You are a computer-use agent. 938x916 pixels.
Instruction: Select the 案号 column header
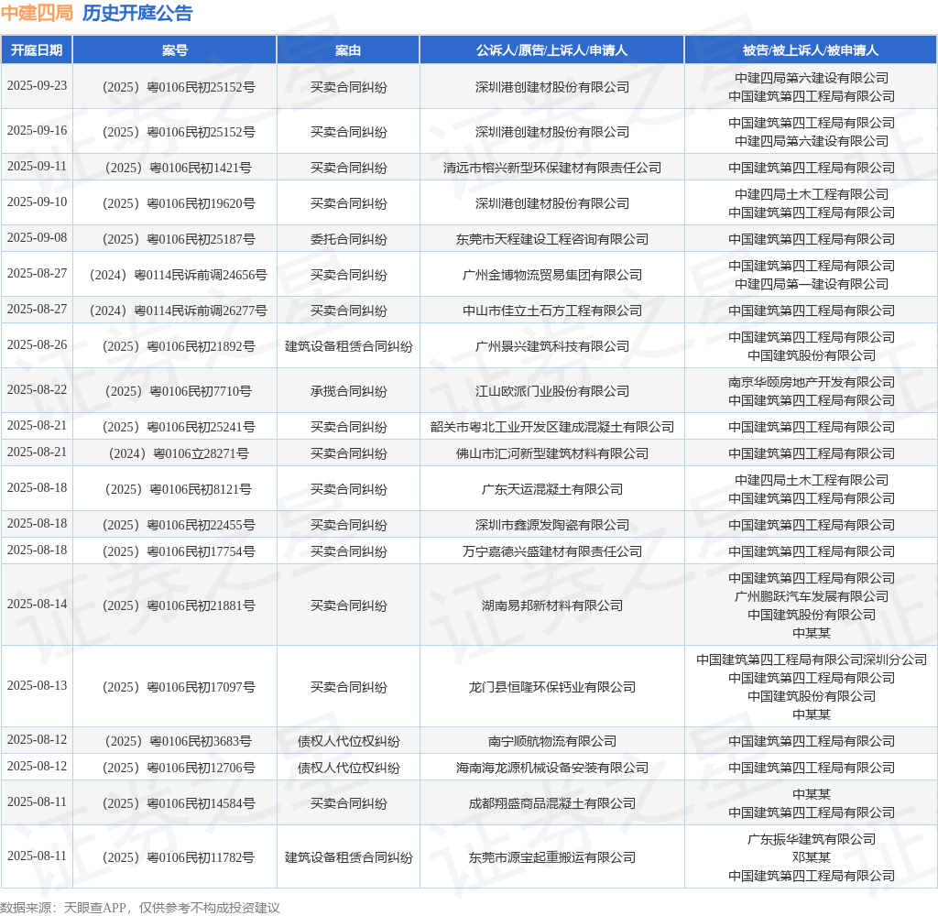tap(175, 50)
